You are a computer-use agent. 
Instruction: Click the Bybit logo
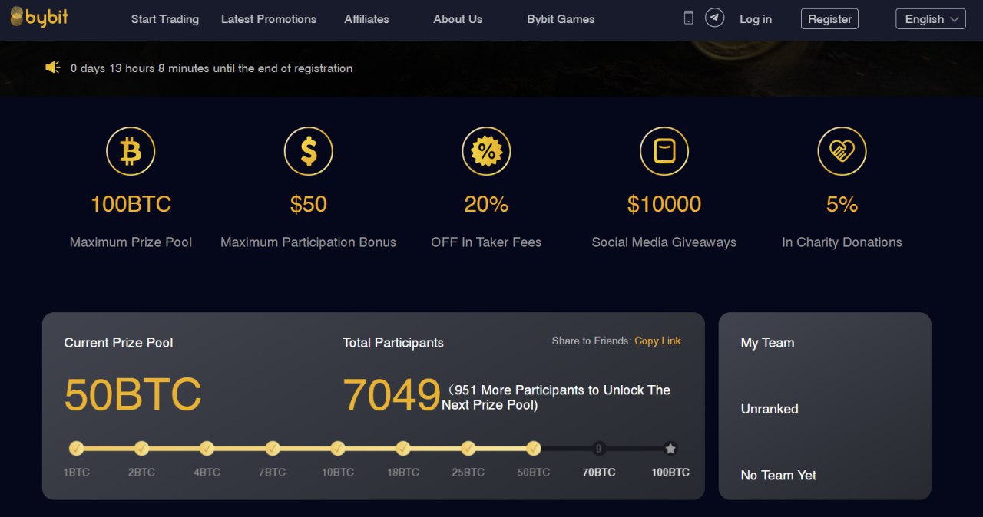point(39,17)
